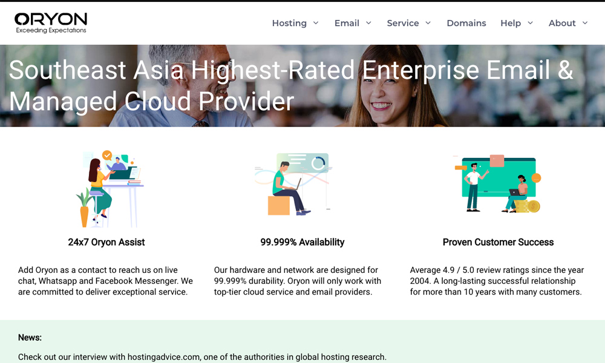
Task: Click the 24x7 Oryon Assist illustration
Action: [x=108, y=188]
